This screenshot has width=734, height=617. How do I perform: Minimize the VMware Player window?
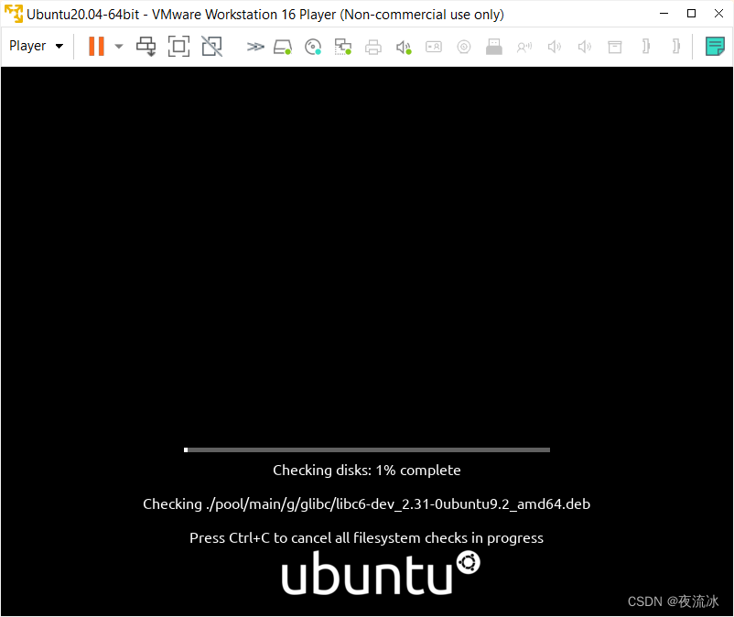tap(664, 14)
